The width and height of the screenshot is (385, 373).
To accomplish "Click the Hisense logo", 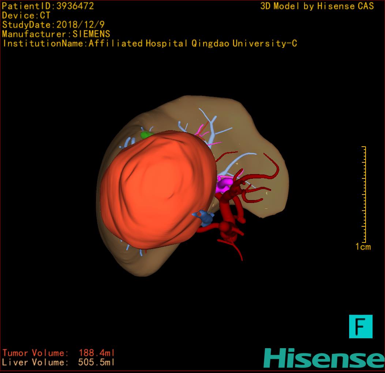I will [324, 358].
